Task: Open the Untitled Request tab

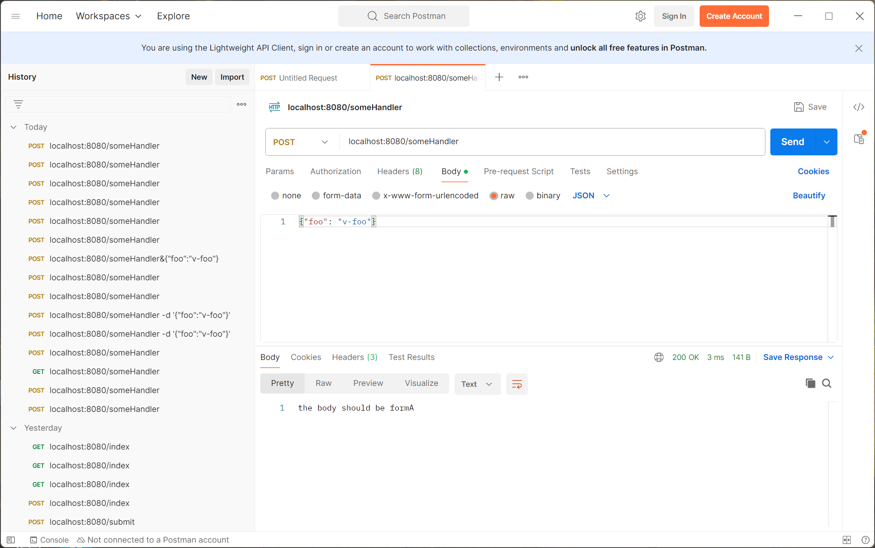Action: (312, 78)
